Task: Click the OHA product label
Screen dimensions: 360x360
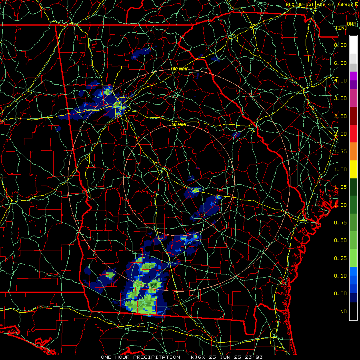Action: [352, 24]
